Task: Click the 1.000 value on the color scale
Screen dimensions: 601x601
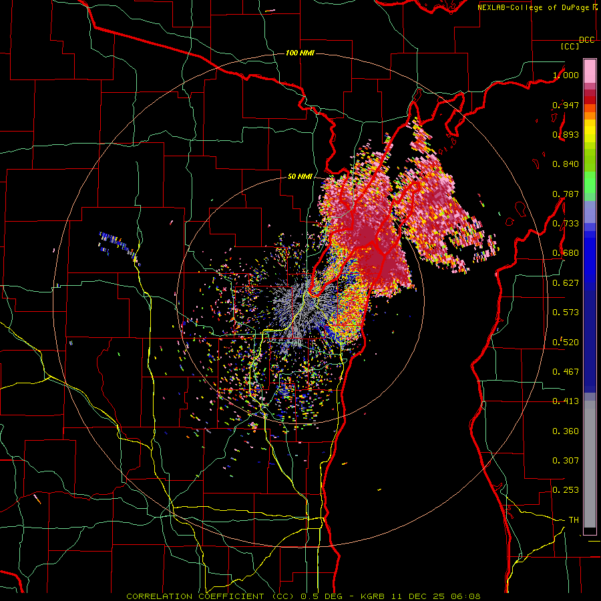Action: click(x=566, y=75)
